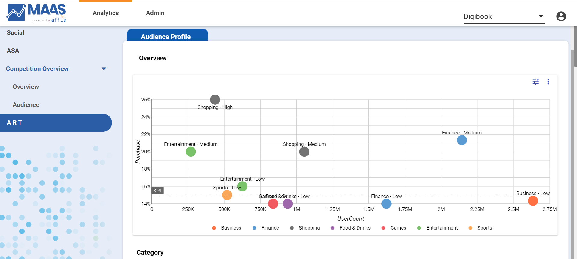This screenshot has height=259, width=577.
Task: Open the Analytics tab
Action: 106,13
